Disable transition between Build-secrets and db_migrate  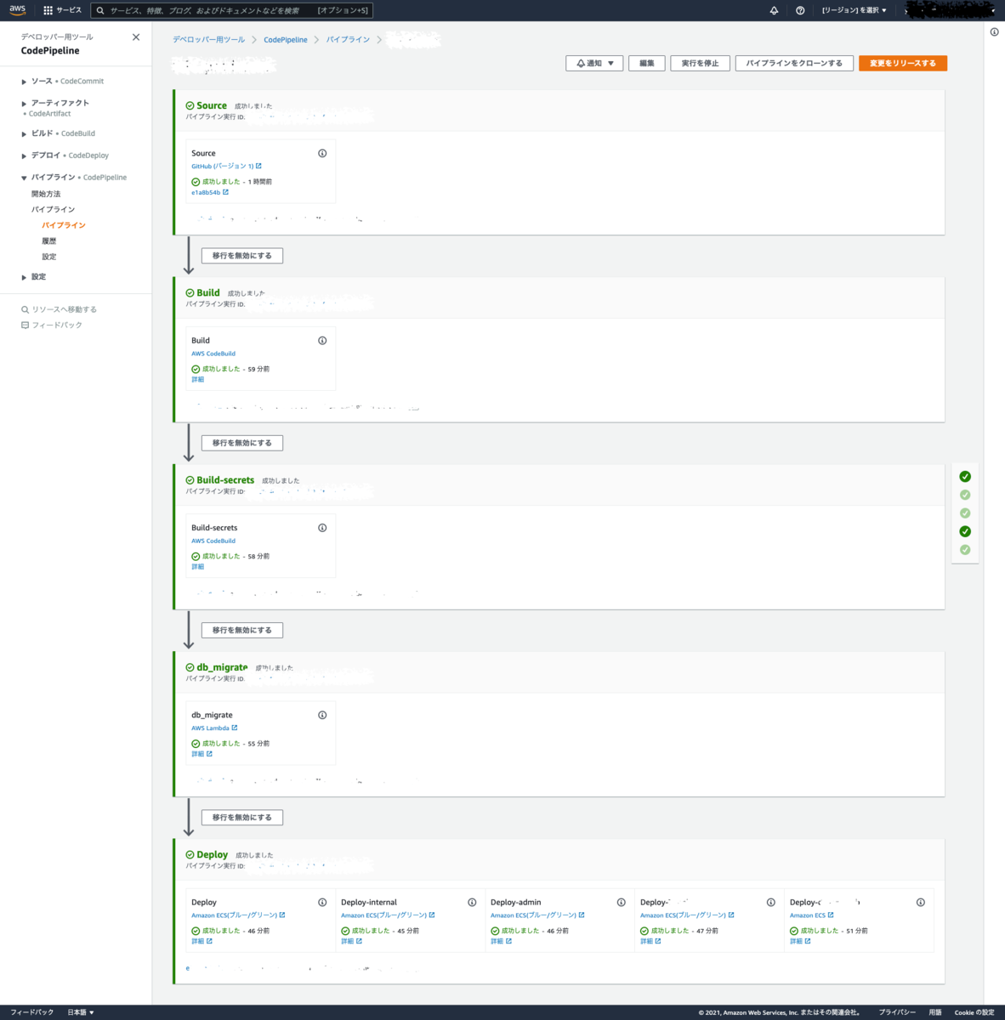242,630
